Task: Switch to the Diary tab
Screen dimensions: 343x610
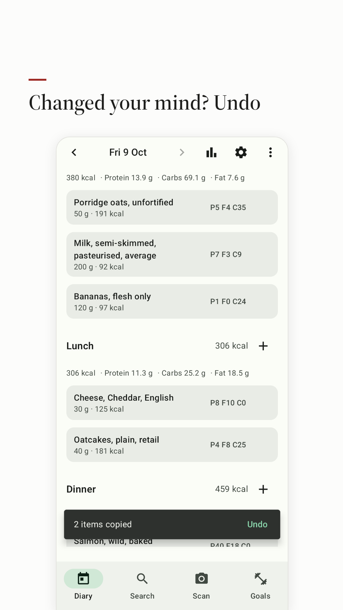Action: 83,585
